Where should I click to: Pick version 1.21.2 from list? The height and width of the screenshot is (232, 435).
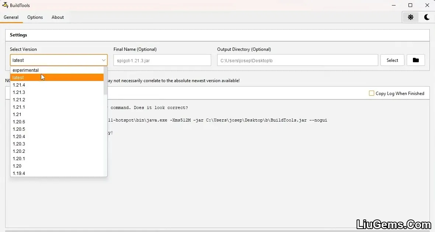point(57,99)
